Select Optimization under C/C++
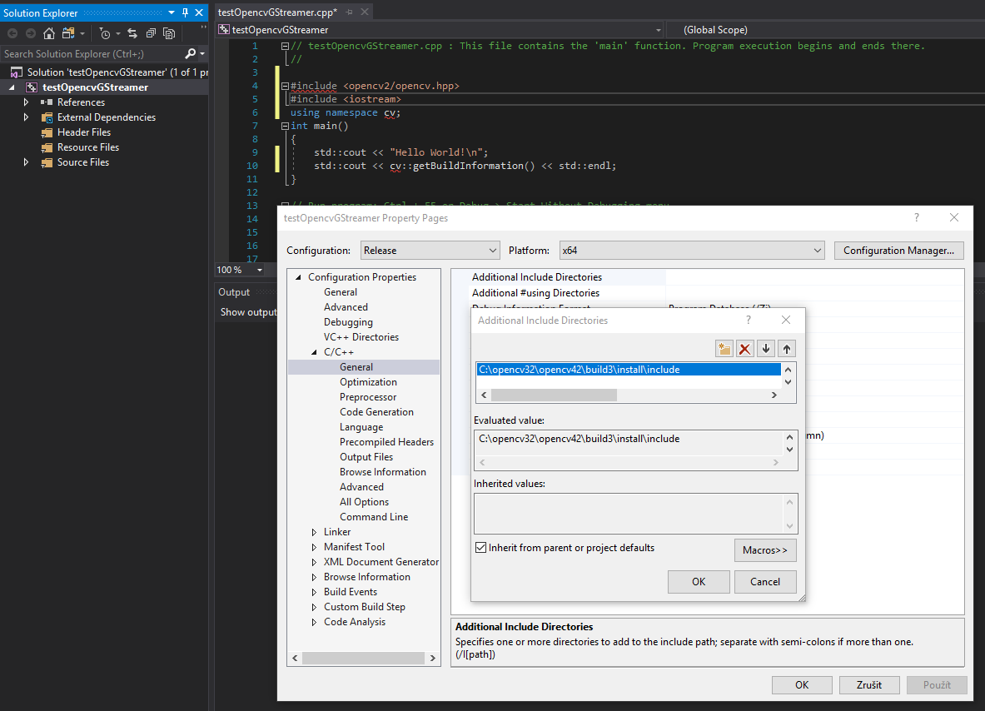985x711 pixels. click(368, 382)
